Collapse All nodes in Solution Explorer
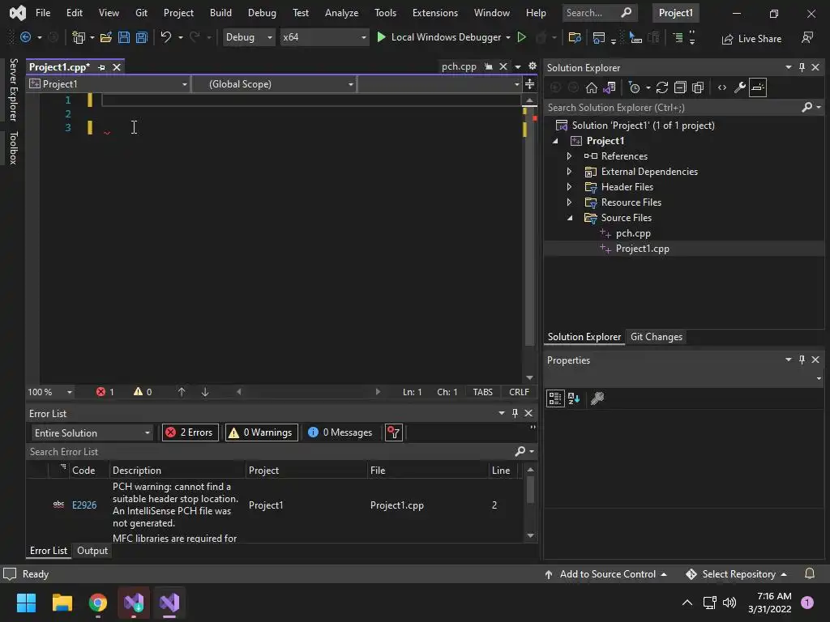 (x=680, y=87)
